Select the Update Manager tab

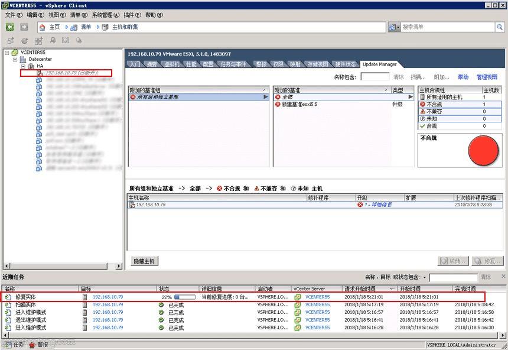(x=379, y=64)
